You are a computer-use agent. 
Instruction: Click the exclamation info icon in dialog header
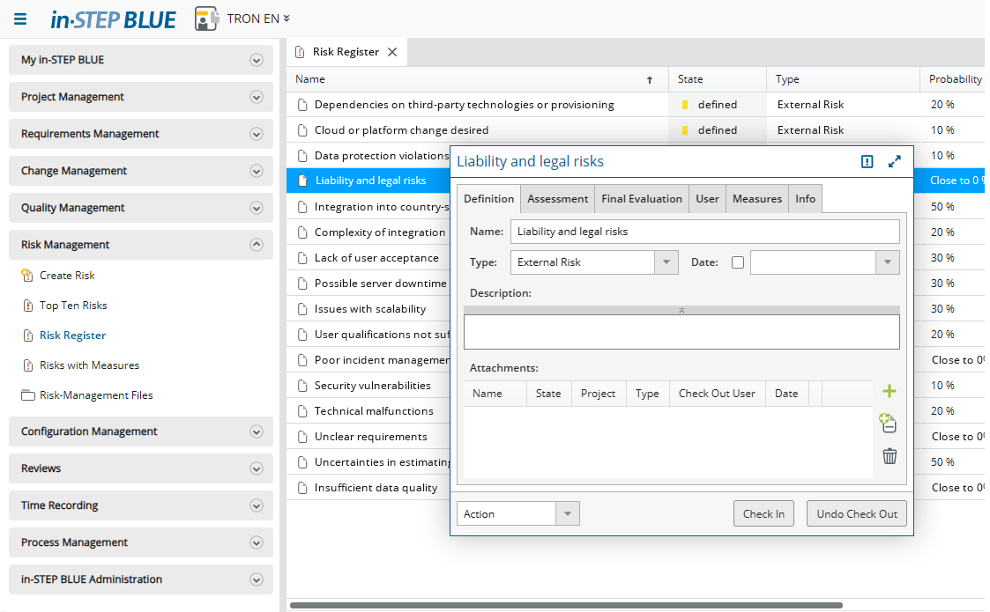867,162
